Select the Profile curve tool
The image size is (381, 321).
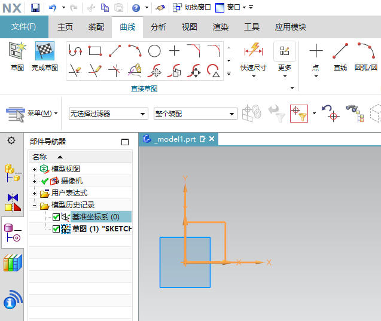(x=75, y=51)
